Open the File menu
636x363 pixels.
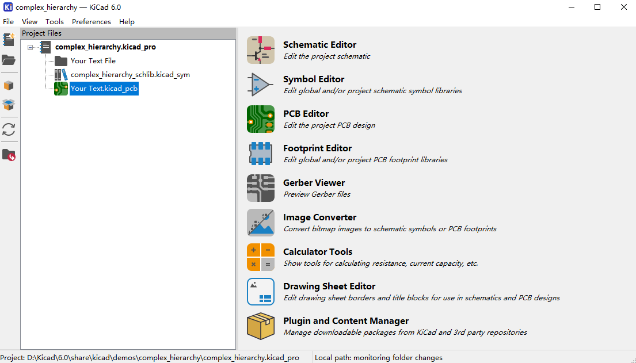[x=8, y=22]
